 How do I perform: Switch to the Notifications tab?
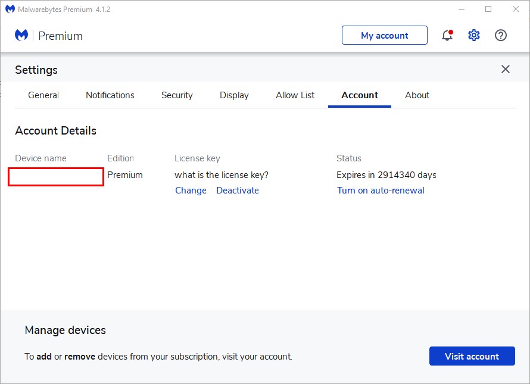click(110, 95)
